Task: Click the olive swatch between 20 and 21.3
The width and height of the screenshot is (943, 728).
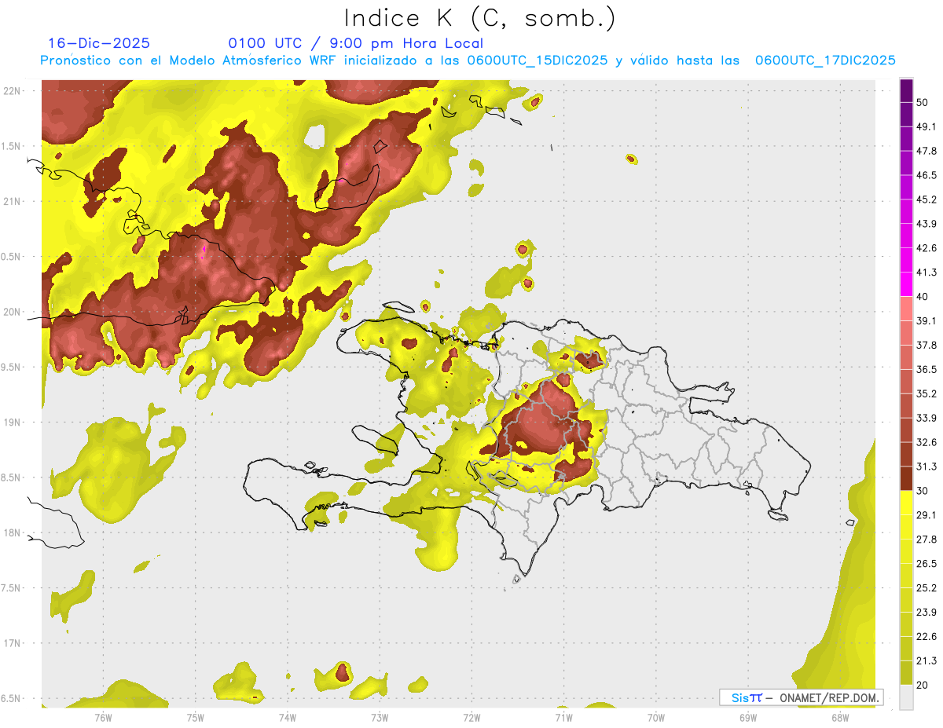Action: click(907, 673)
